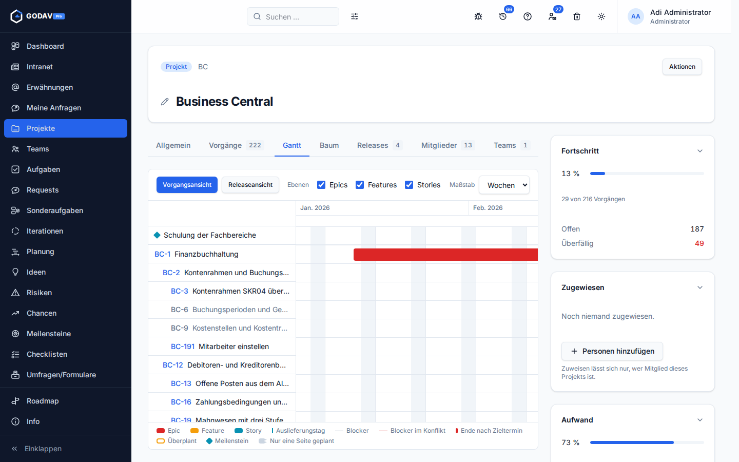
Task: Collapse the Zugewiesen panel
Action: pos(700,287)
